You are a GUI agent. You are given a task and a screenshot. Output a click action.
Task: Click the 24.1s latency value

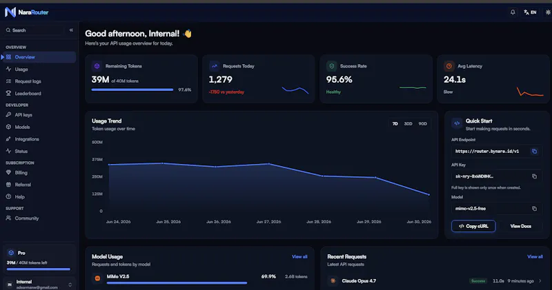pyautogui.click(x=455, y=80)
